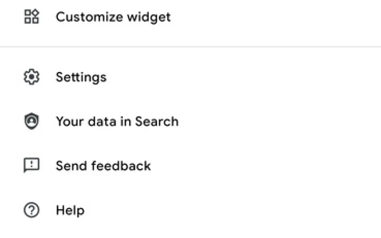
Task: Click the Help question mark icon
Action: 32,210
